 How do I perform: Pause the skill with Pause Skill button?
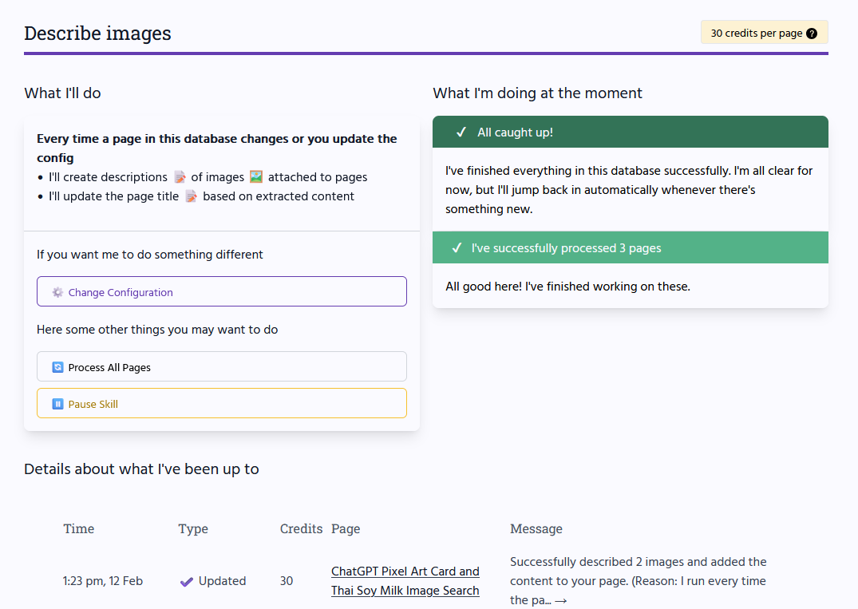pyautogui.click(x=222, y=403)
